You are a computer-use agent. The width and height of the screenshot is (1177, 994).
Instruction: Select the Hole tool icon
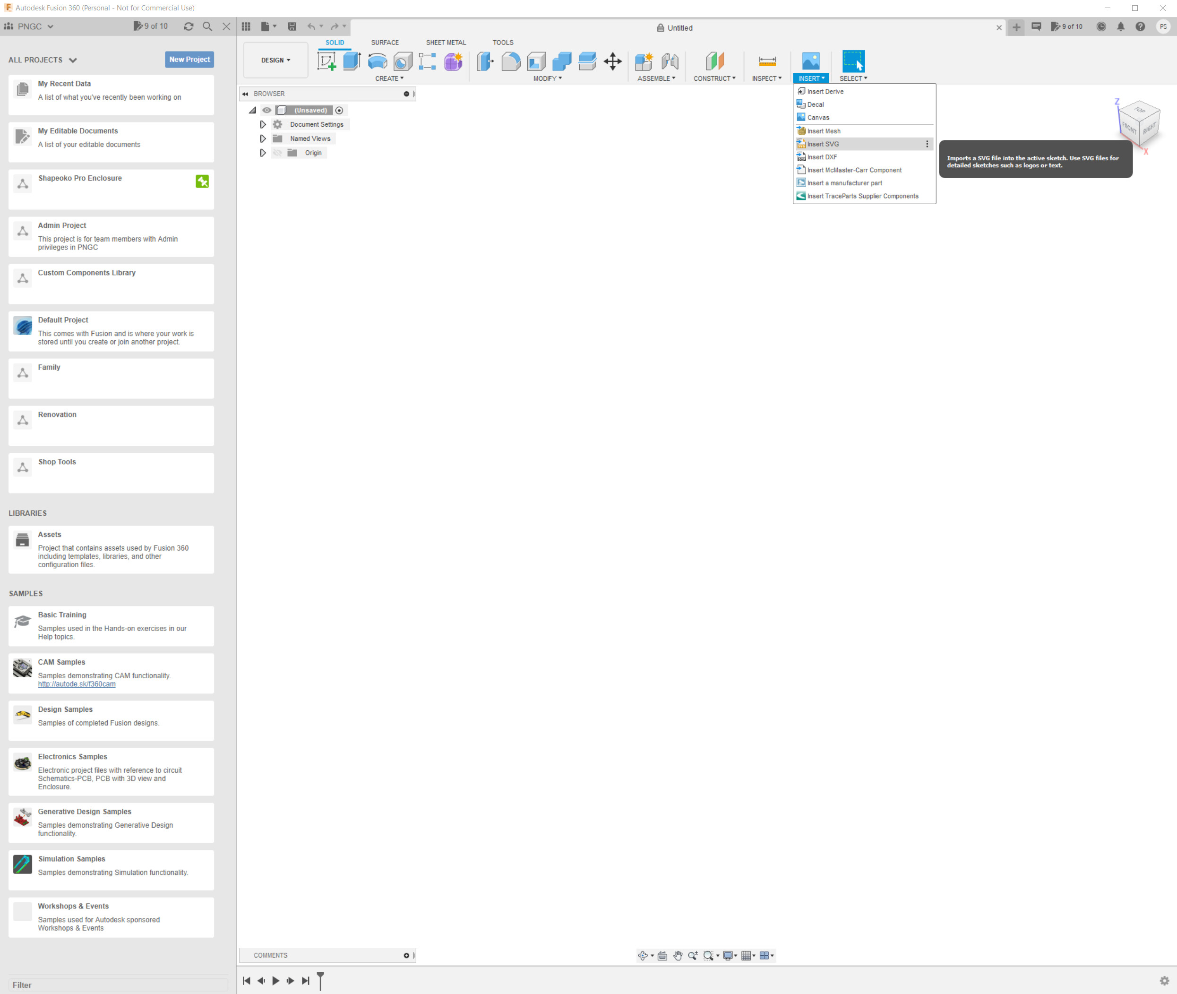[403, 61]
